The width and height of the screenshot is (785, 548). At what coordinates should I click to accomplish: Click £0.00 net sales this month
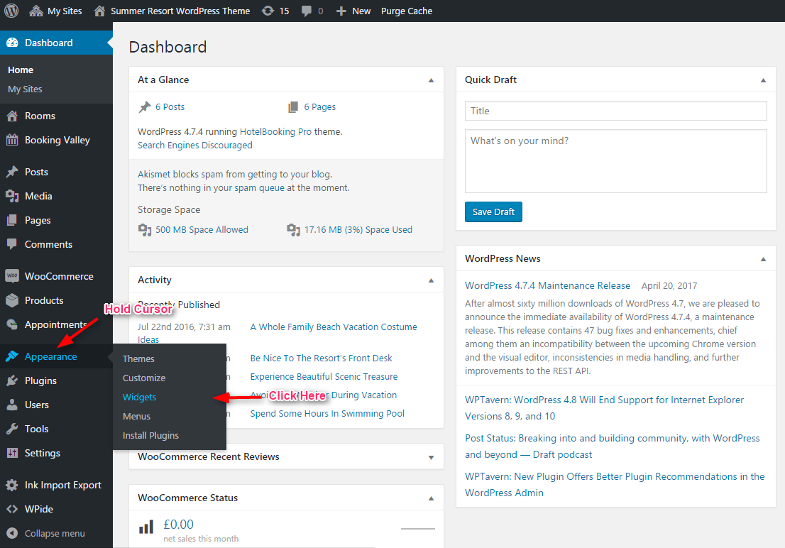pos(201,531)
